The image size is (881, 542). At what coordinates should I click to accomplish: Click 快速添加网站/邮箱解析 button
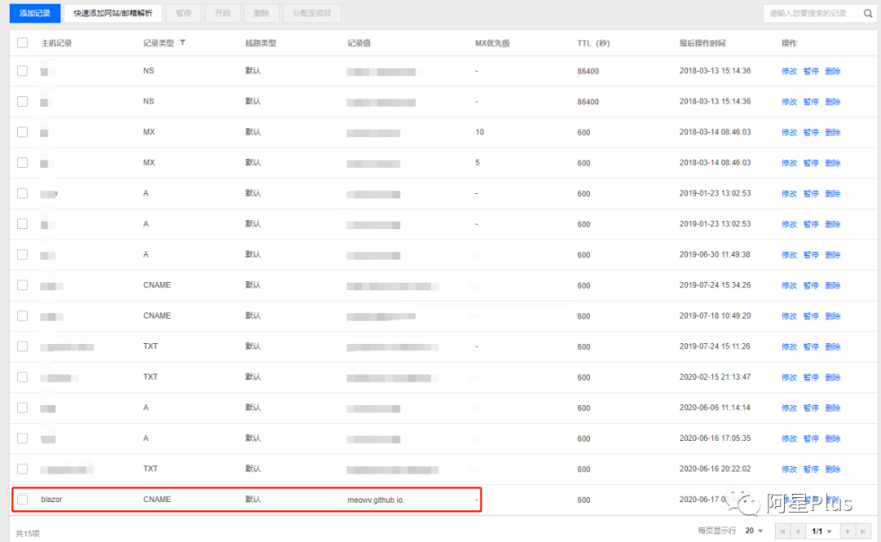pos(113,13)
